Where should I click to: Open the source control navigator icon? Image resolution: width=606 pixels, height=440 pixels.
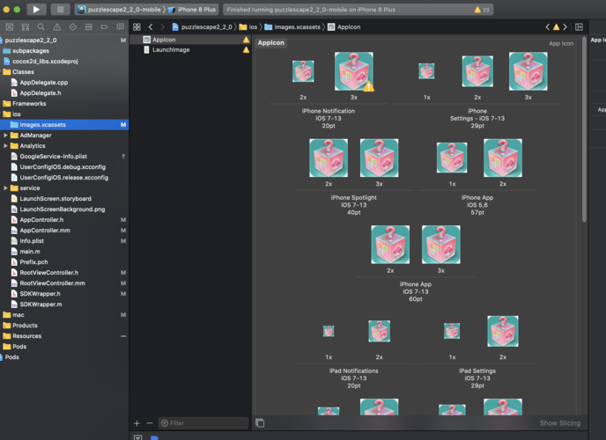tap(26, 26)
